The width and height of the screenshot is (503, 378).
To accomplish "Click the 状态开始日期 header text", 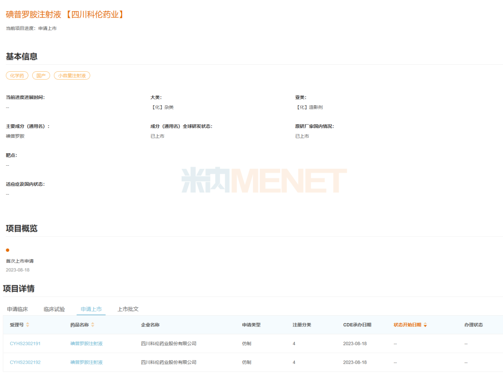I will (x=408, y=325).
